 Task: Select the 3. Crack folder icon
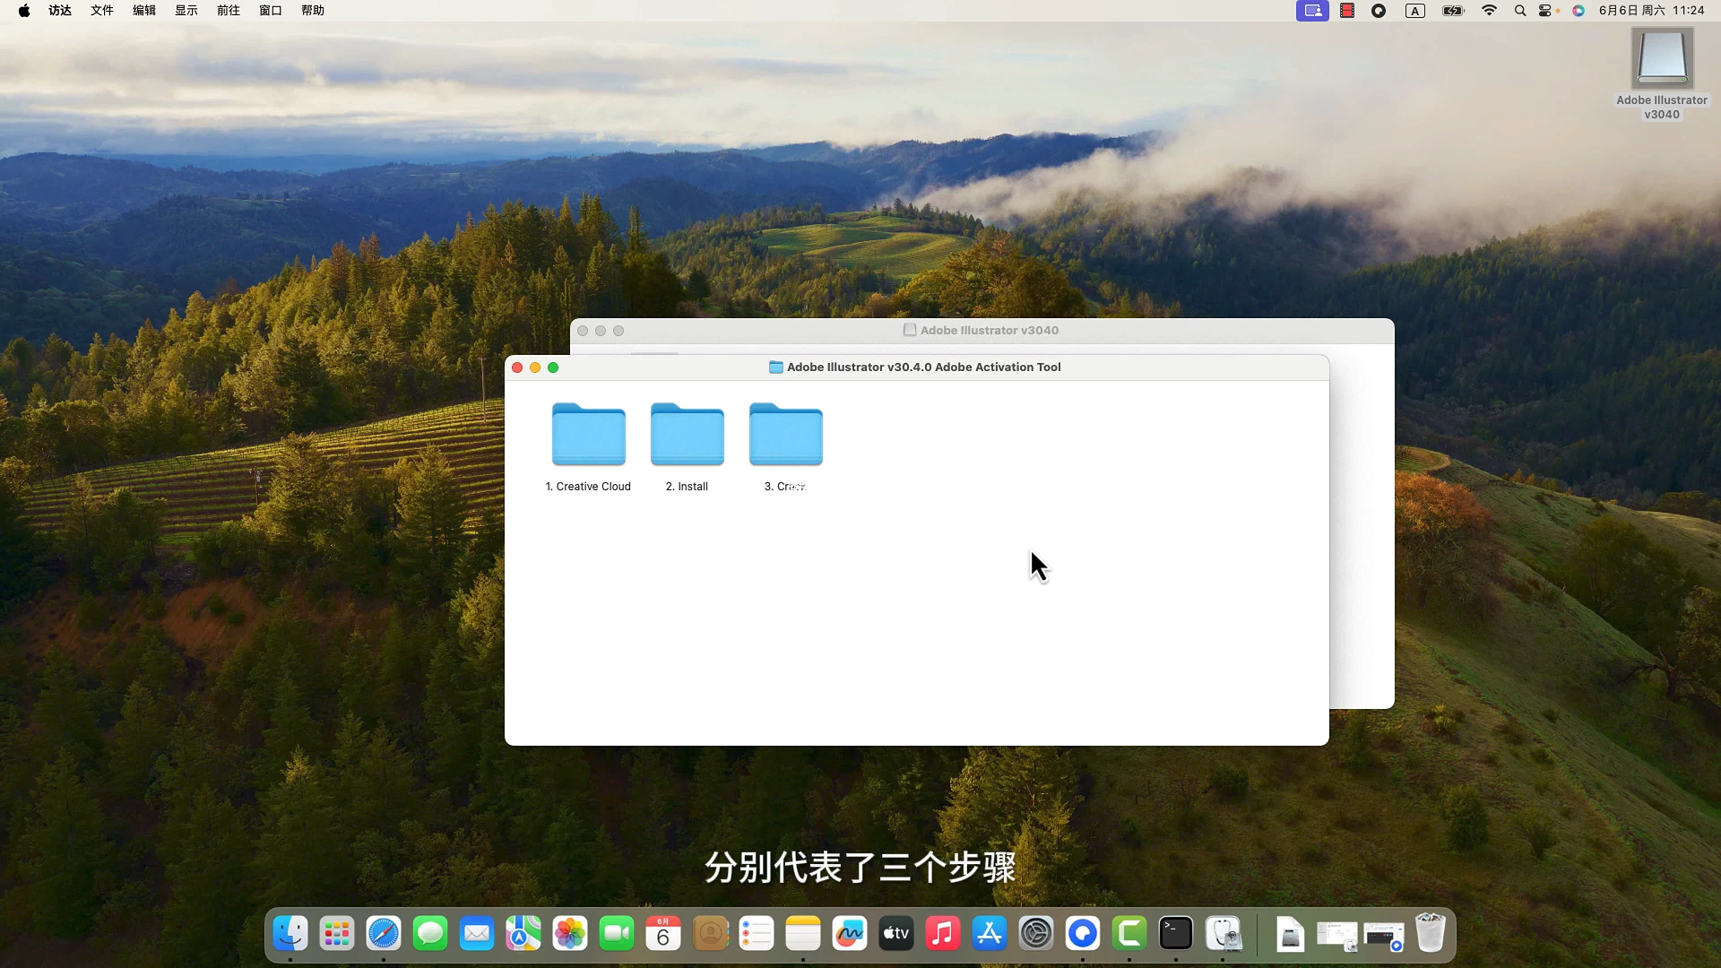pyautogui.click(x=785, y=435)
